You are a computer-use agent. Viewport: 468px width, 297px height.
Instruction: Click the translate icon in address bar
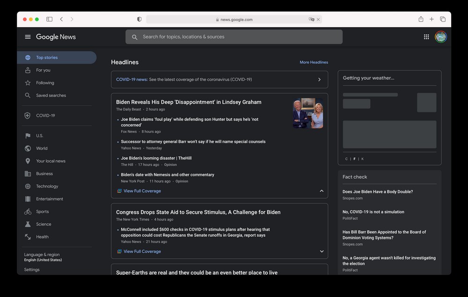point(311,19)
